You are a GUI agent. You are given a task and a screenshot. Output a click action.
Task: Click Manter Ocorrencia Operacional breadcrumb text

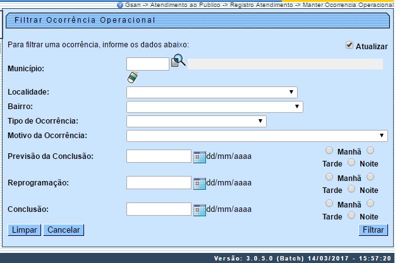(x=348, y=5)
